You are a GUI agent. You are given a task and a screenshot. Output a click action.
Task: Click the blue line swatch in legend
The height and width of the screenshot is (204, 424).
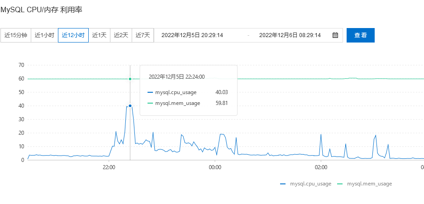coord(283,184)
